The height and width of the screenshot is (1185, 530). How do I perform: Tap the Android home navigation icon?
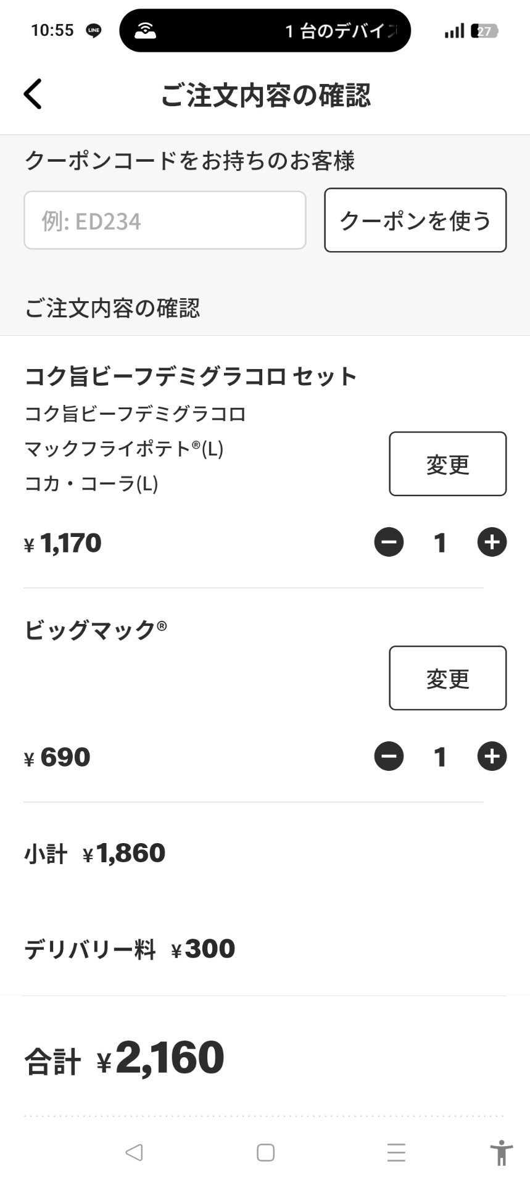(x=265, y=1152)
